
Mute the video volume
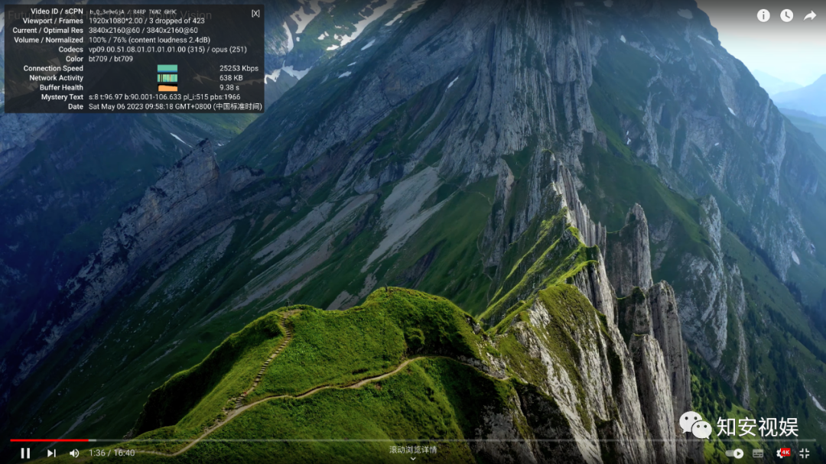click(74, 453)
